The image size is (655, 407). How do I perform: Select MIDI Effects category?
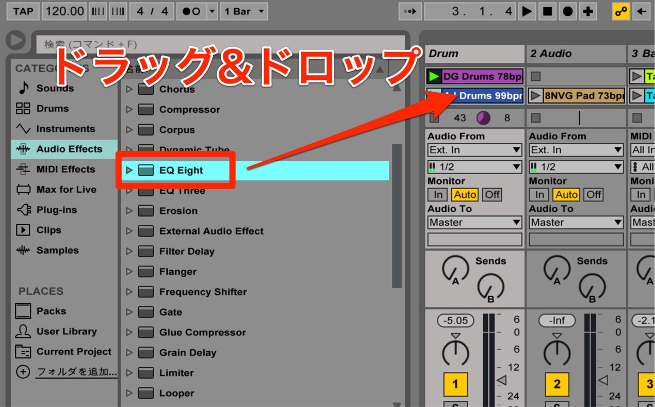(65, 169)
